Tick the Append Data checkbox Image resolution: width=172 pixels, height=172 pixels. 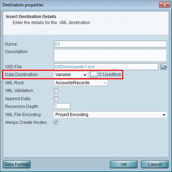point(56,99)
